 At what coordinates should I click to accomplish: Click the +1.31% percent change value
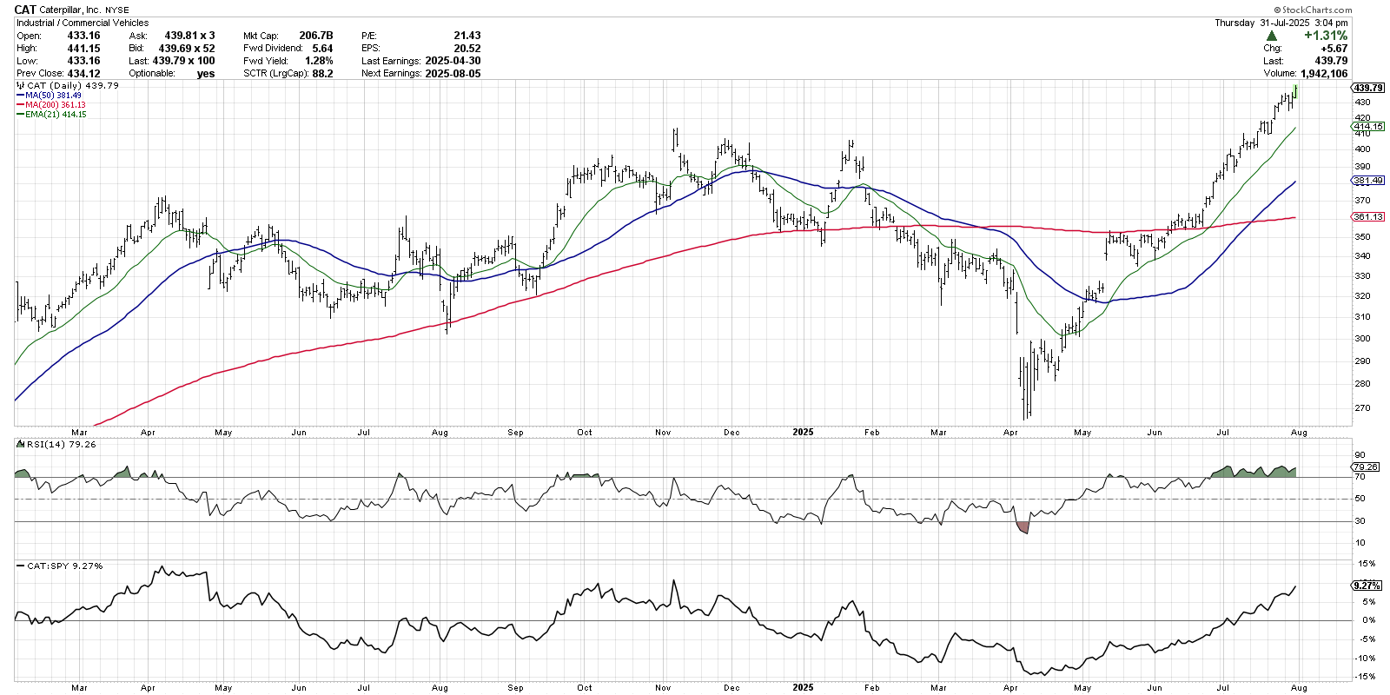click(1325, 36)
